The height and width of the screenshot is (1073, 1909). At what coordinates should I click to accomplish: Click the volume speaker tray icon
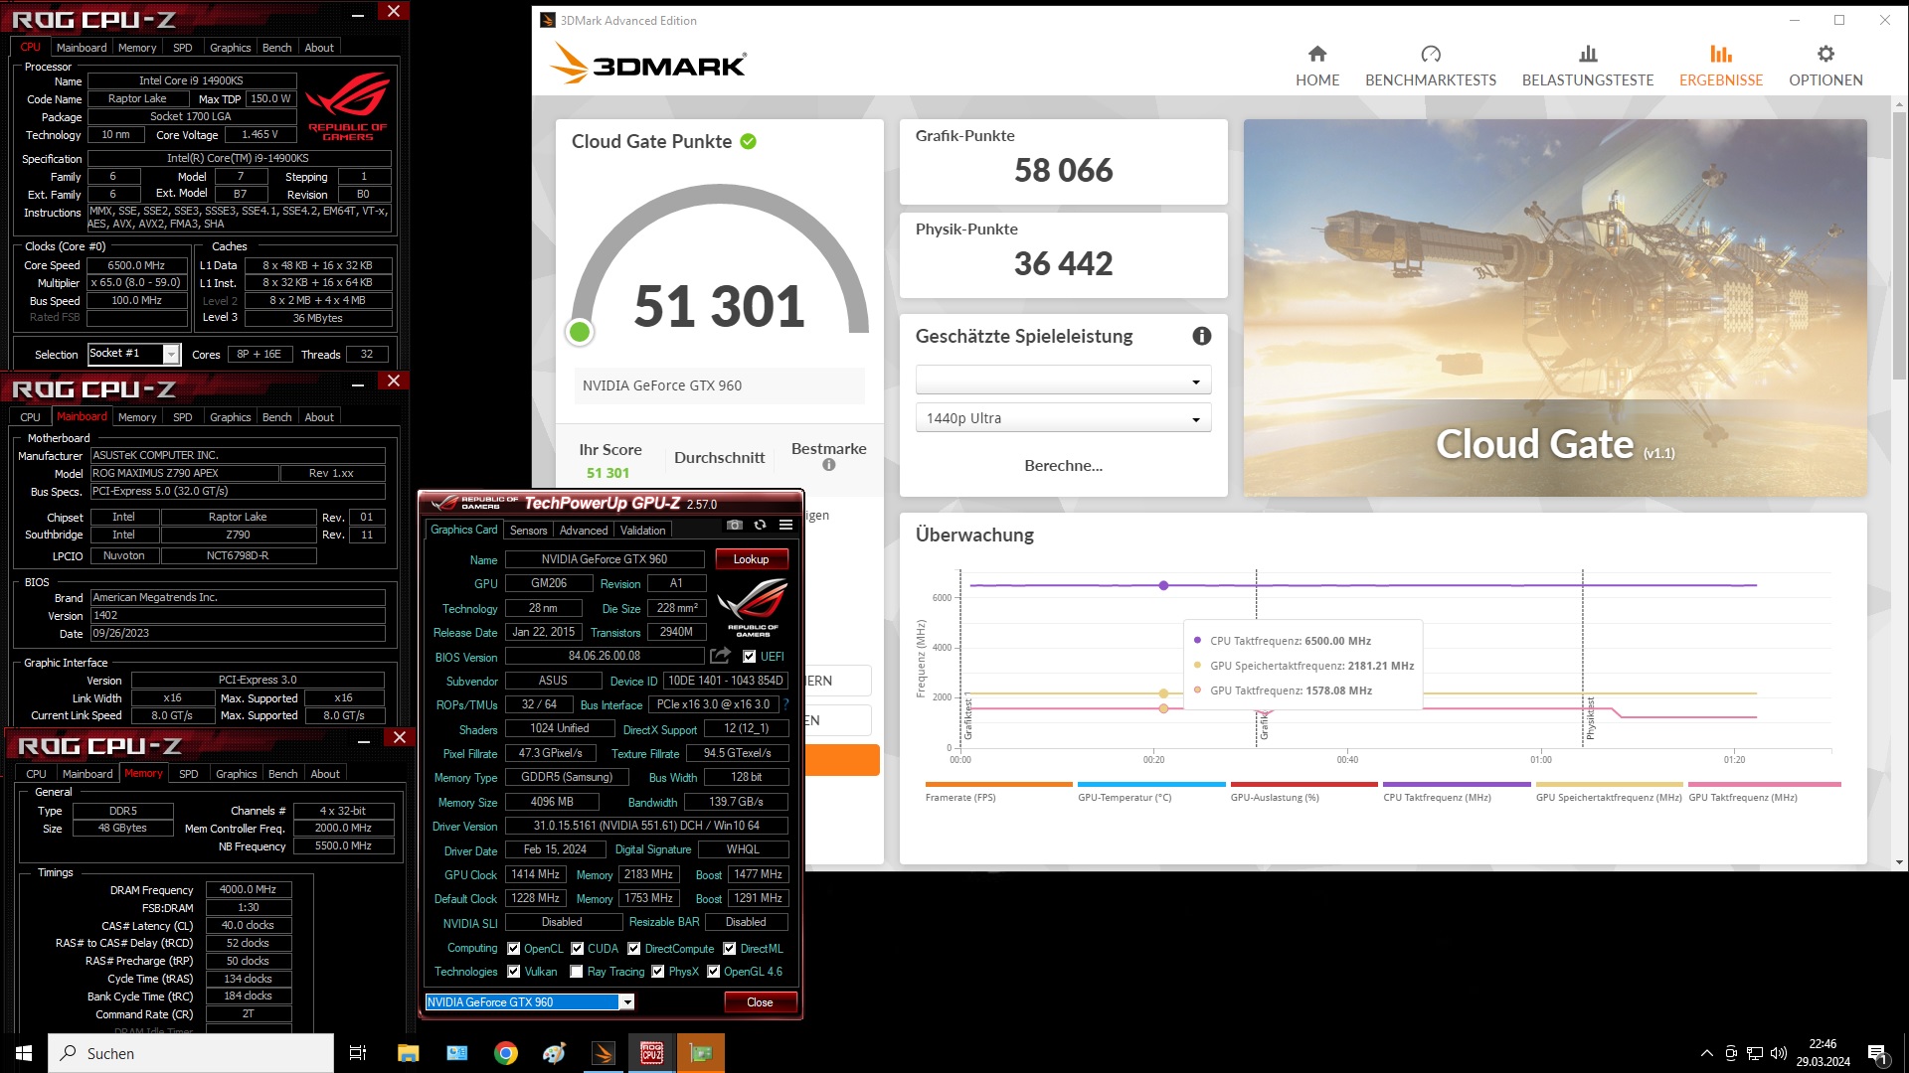(1779, 1053)
